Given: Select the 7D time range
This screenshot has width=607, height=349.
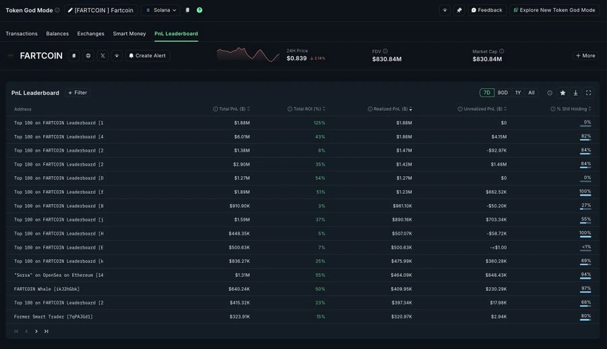Looking at the screenshot, I should (x=487, y=92).
